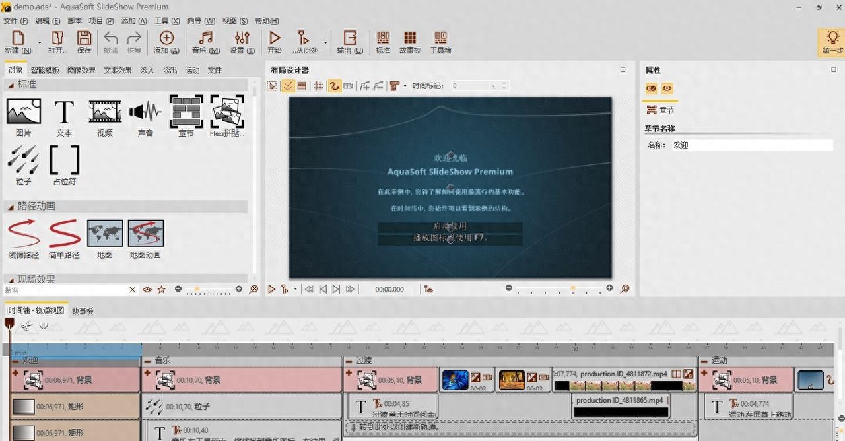Toggle the second eye icon in properties panel

tap(667, 88)
